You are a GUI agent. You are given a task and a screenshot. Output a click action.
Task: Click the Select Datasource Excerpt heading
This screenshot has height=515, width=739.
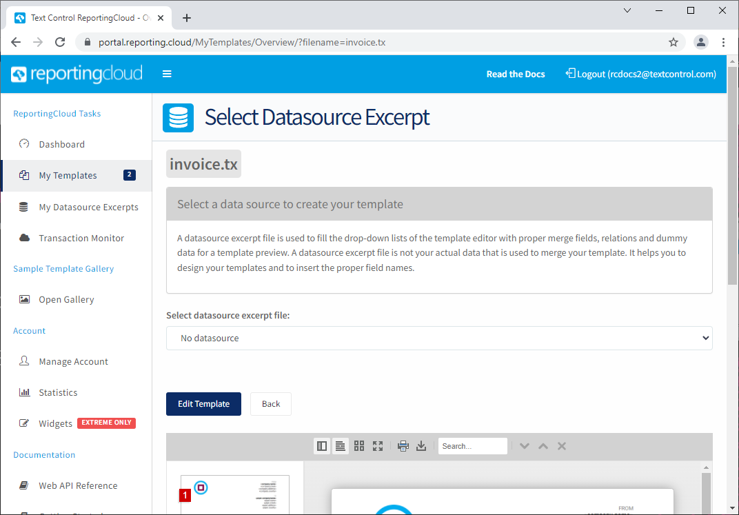click(x=317, y=117)
